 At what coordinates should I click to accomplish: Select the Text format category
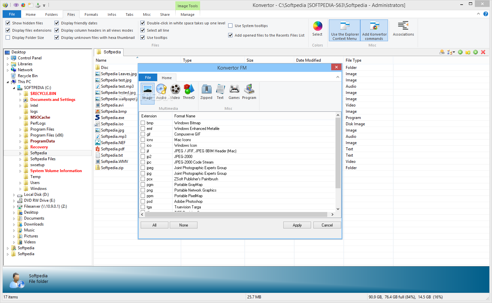(220, 92)
